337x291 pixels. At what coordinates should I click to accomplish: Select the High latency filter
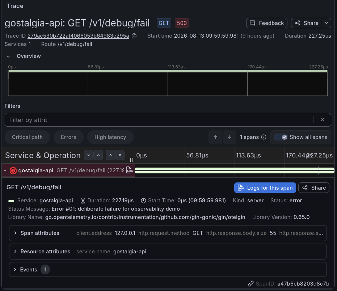click(110, 137)
